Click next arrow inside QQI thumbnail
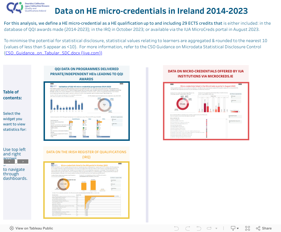 [x=121, y=84]
